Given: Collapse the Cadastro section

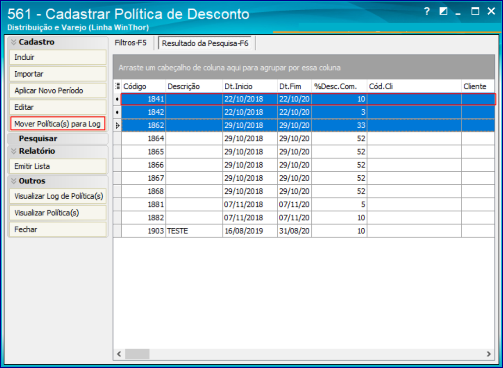Looking at the screenshot, I should point(13,42).
